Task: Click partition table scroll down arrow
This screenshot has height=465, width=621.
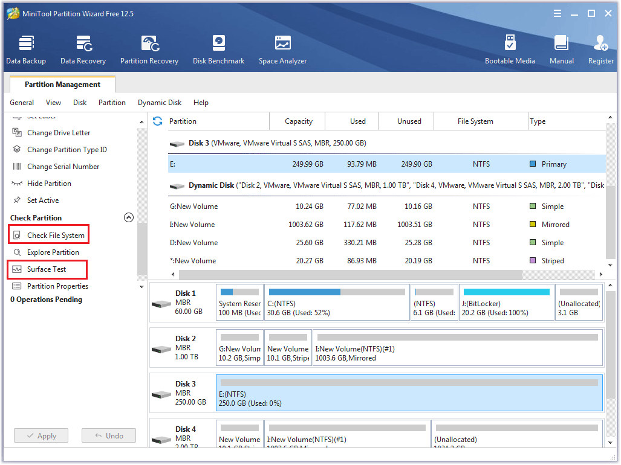Action: tap(610, 265)
